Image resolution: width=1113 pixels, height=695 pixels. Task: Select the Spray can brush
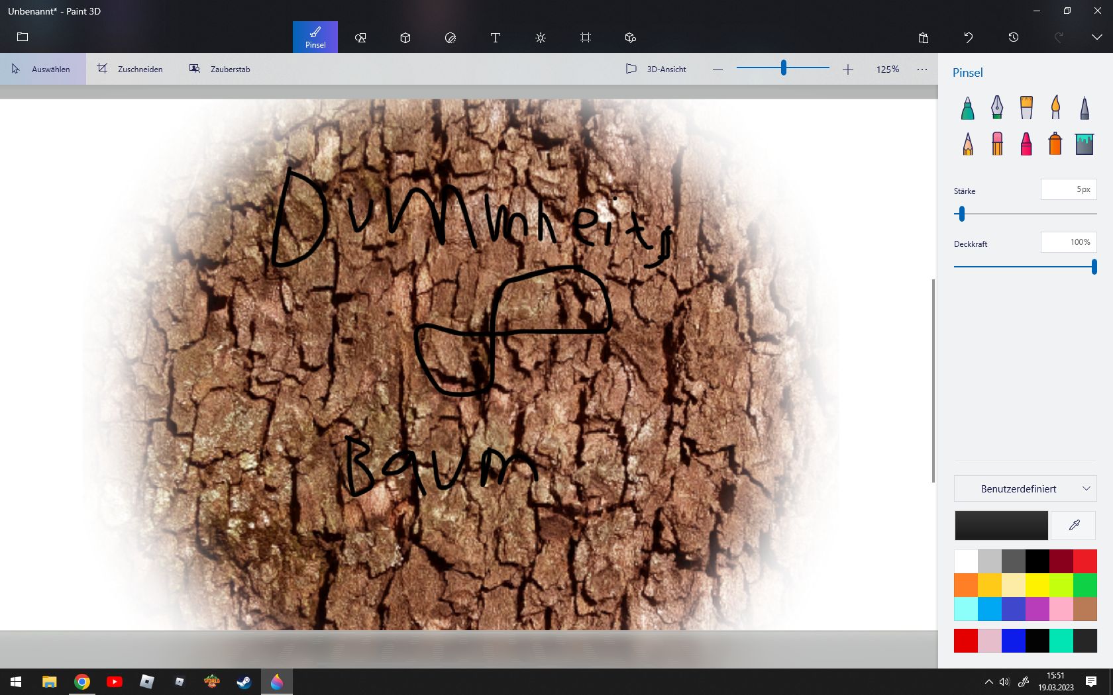click(x=1055, y=144)
